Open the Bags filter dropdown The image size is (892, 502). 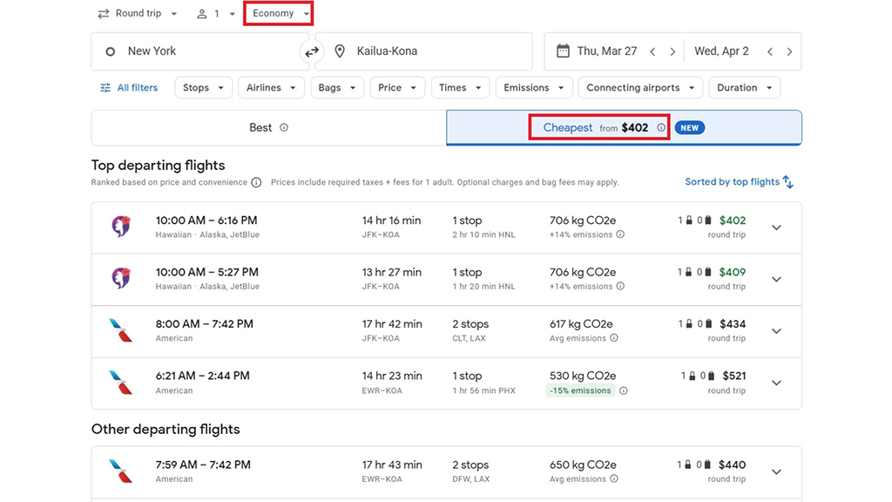(337, 88)
